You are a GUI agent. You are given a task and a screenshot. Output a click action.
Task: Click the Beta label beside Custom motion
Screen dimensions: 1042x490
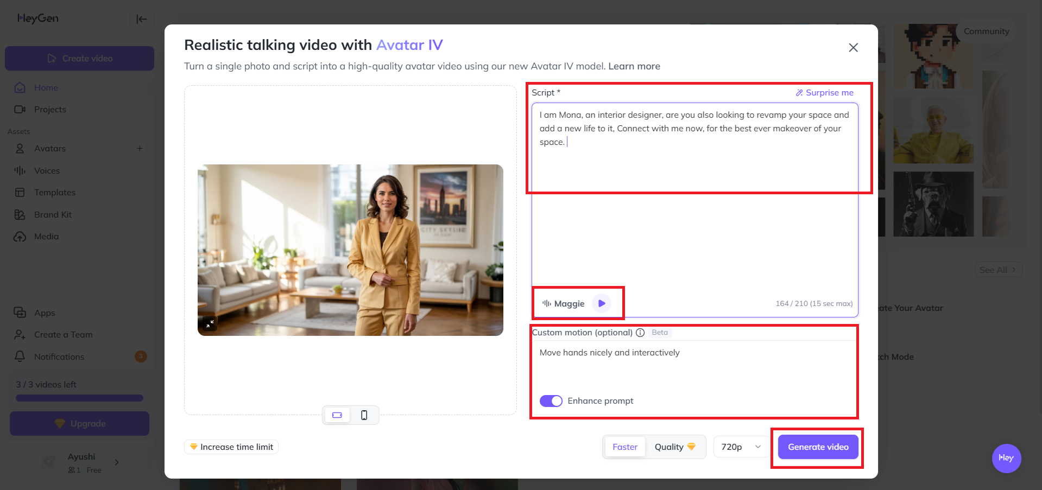pos(660,333)
